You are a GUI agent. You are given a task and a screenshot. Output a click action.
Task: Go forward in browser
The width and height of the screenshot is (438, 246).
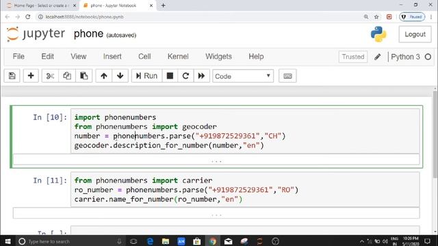click(x=18, y=17)
